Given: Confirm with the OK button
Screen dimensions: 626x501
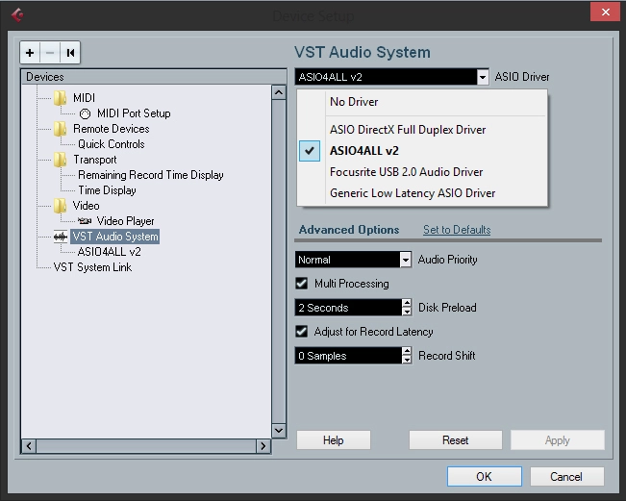Looking at the screenshot, I should [485, 477].
